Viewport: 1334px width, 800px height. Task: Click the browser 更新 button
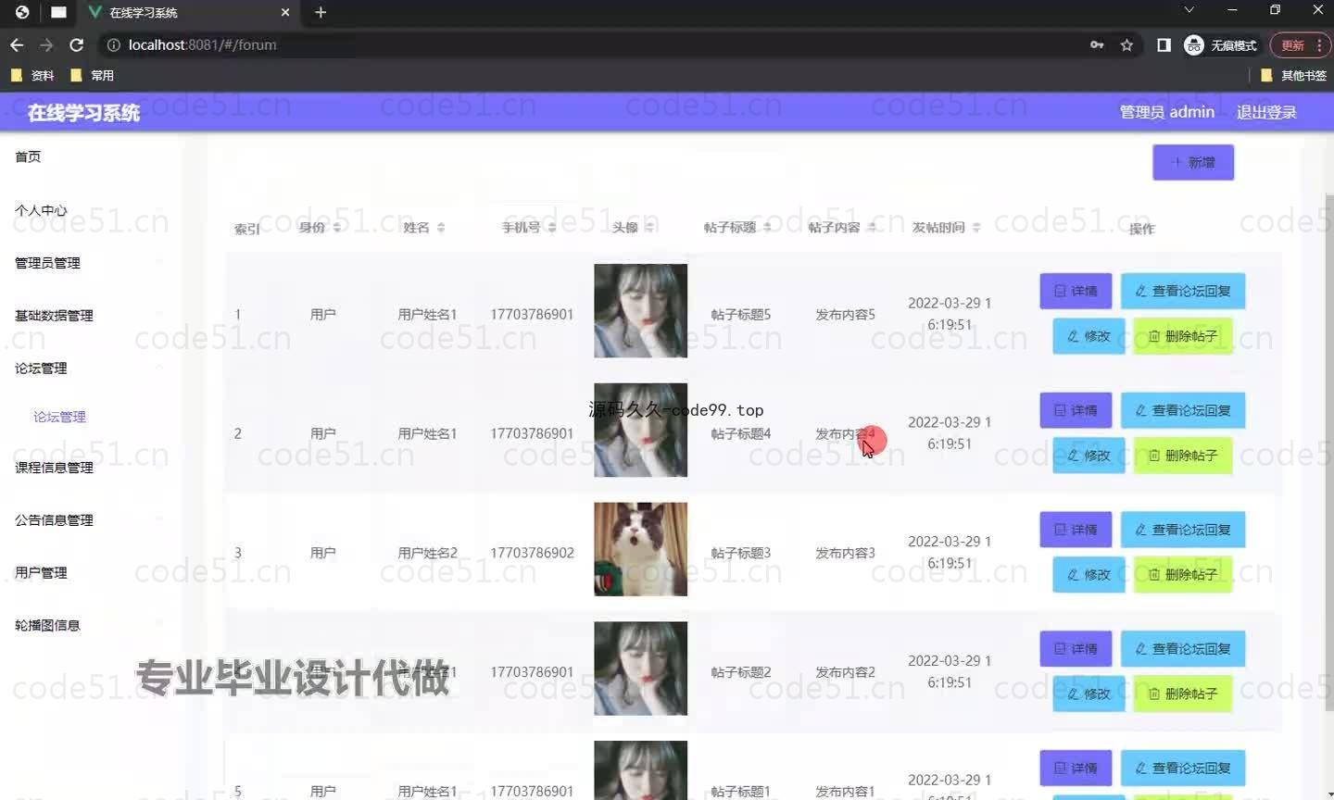[x=1292, y=44]
